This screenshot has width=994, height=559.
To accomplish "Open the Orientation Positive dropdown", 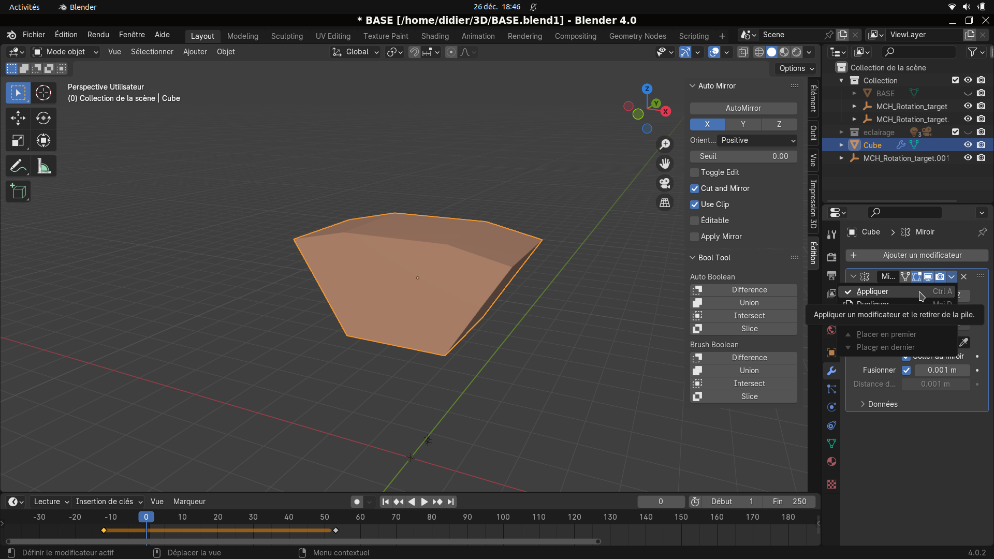I will tap(757, 140).
